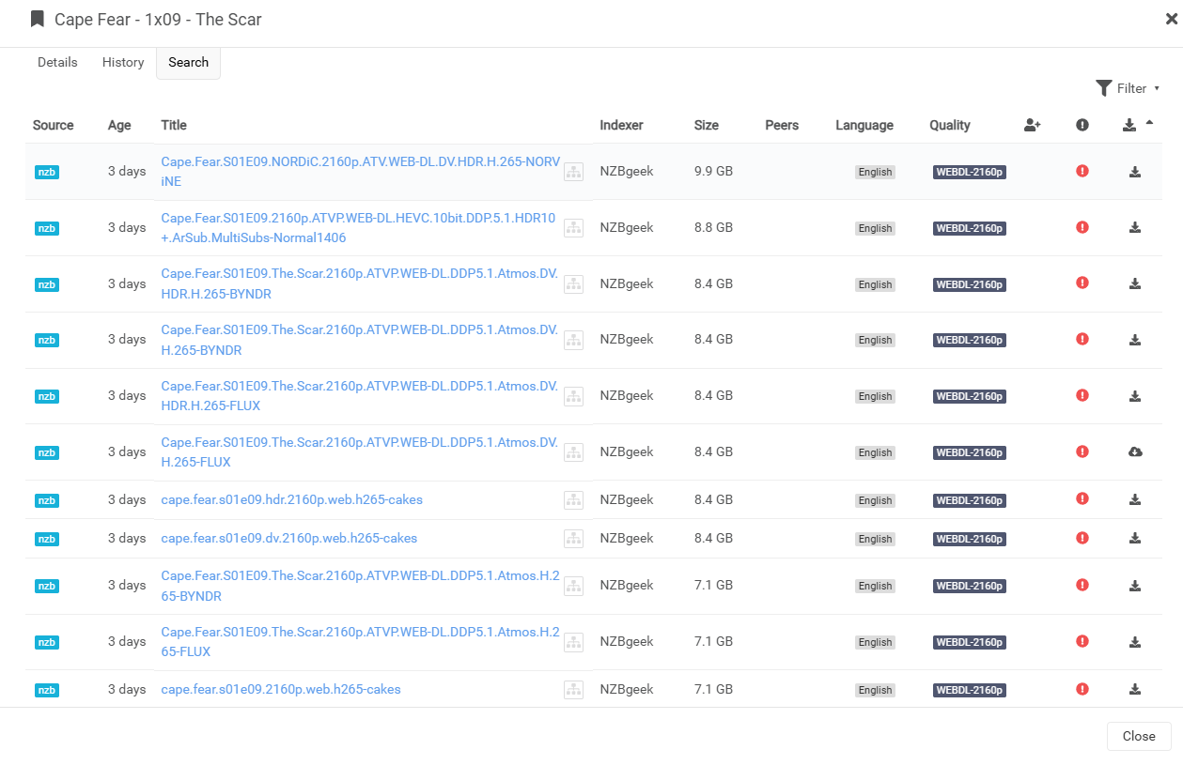The height and width of the screenshot is (765, 1183).
Task: Sort by custom format score column icon
Action: [x=1033, y=125]
